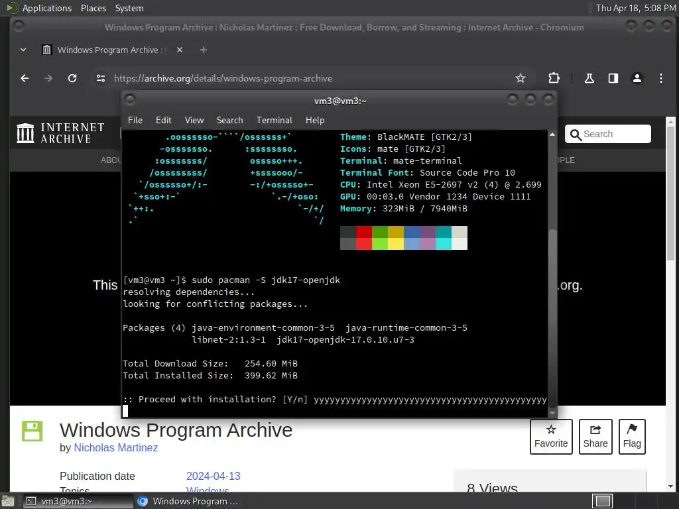Open Chrome Labs flask icon
This screenshot has width=679, height=509.
tap(589, 78)
